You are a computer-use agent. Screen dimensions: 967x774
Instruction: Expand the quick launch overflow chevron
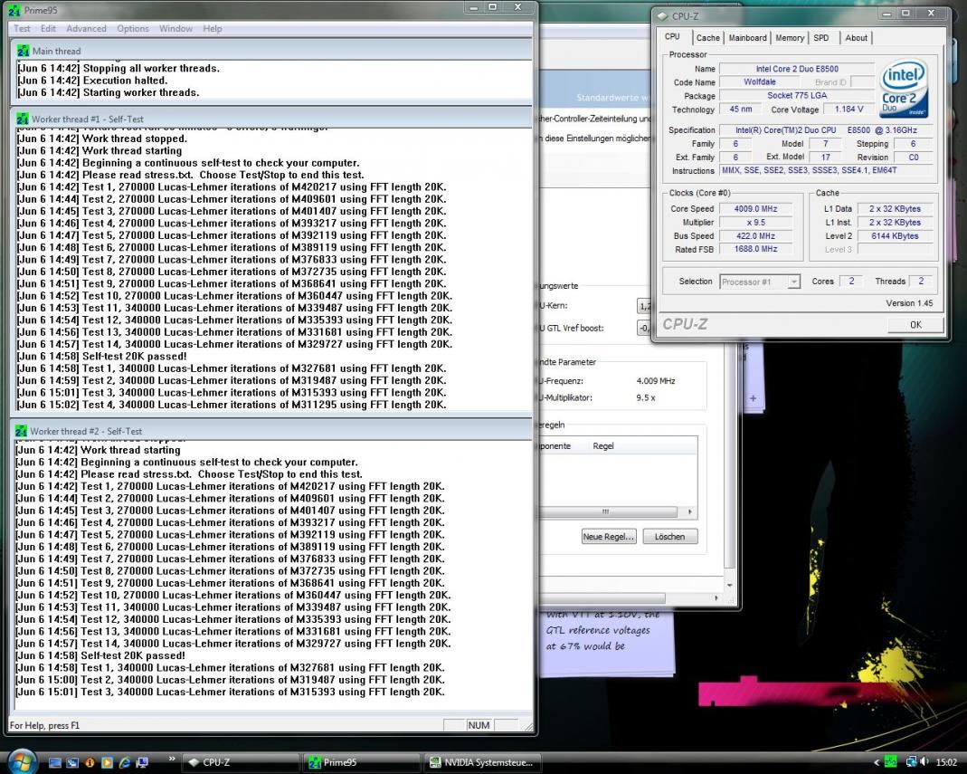pyautogui.click(x=172, y=760)
